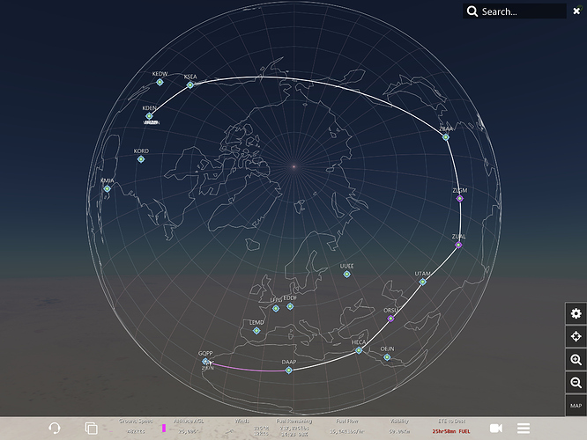Select the purple ZUAL waypoint marker
The image size is (587, 440).
[x=458, y=245]
